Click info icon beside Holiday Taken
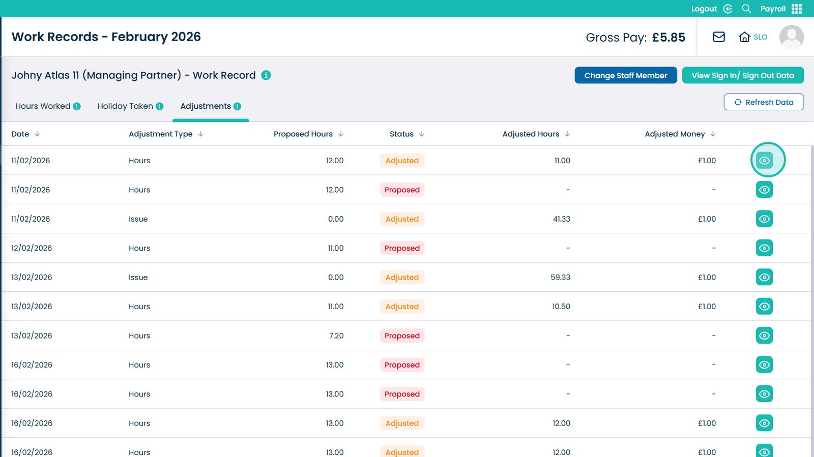The height and width of the screenshot is (457, 814). [159, 106]
